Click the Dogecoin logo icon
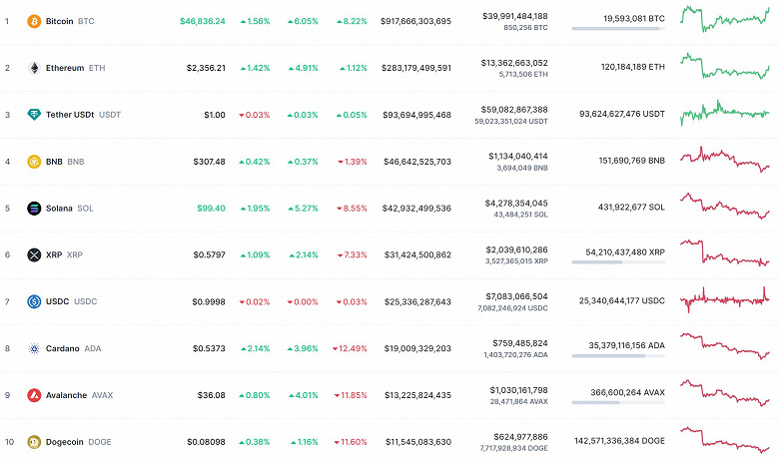Image resolution: width=779 pixels, height=458 pixels. pyautogui.click(x=34, y=441)
